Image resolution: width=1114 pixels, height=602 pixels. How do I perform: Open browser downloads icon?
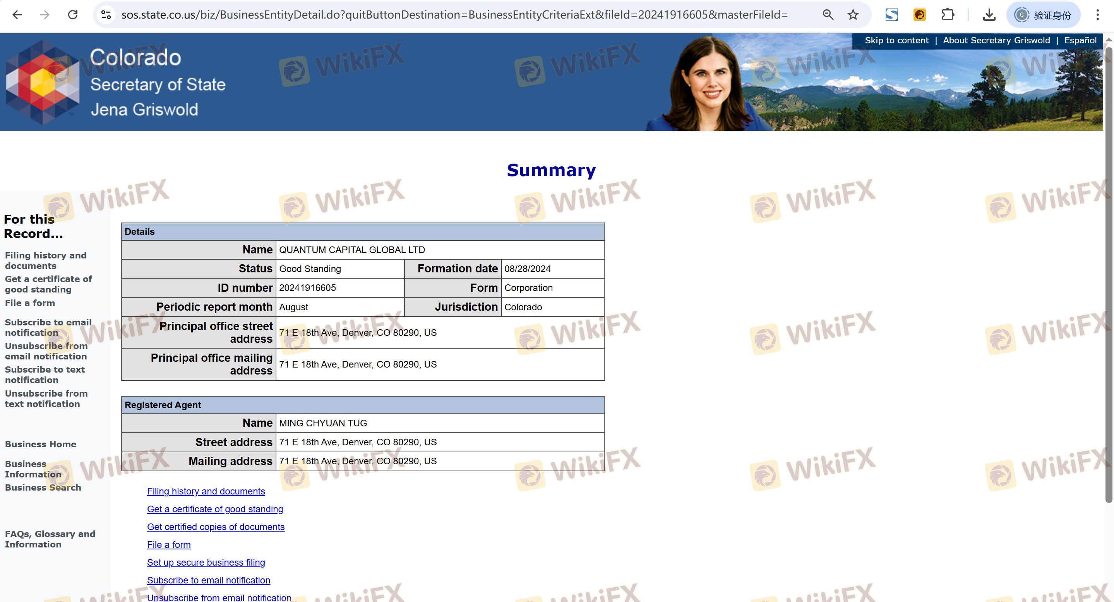tap(989, 15)
